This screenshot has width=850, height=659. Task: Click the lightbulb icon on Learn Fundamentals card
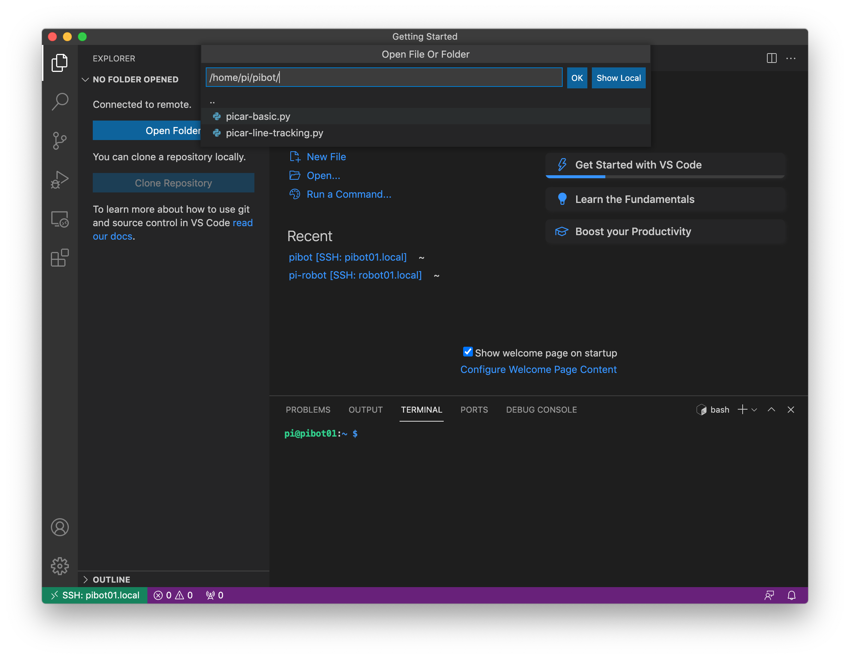click(x=562, y=199)
